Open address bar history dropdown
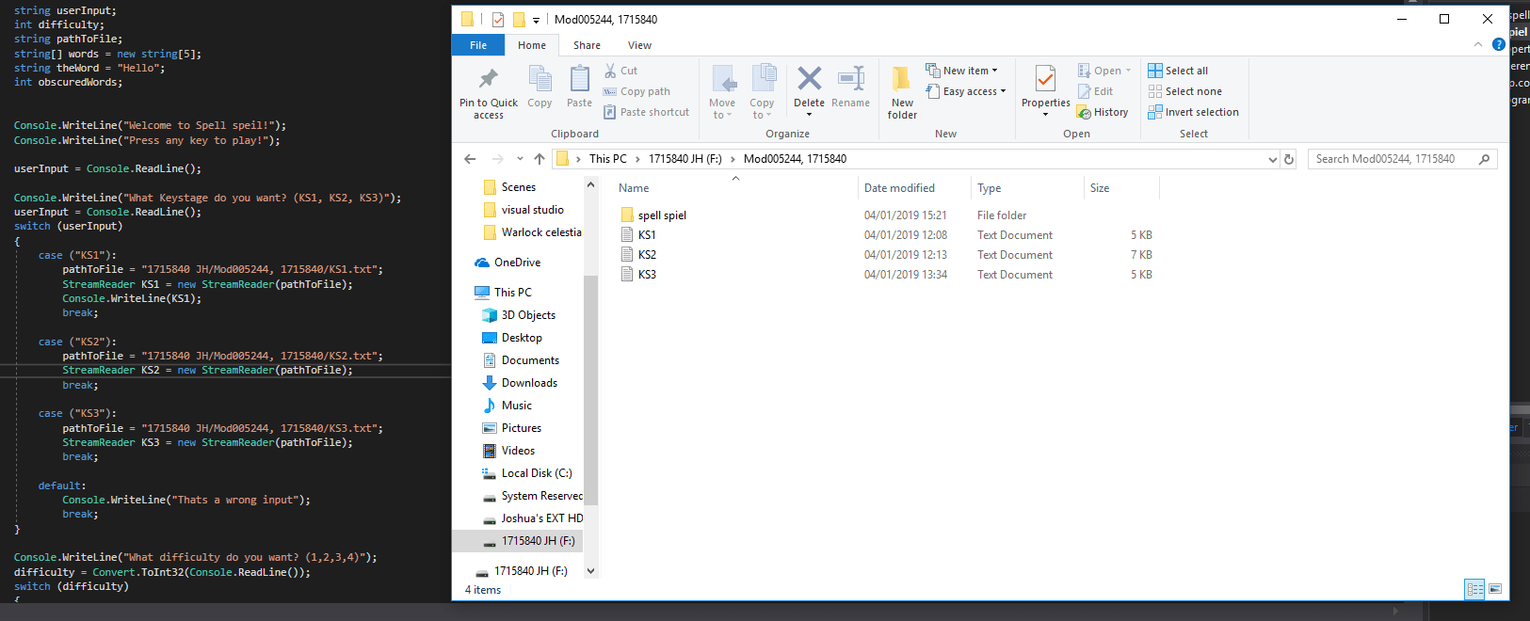Image resolution: width=1530 pixels, height=621 pixels. [x=1273, y=159]
